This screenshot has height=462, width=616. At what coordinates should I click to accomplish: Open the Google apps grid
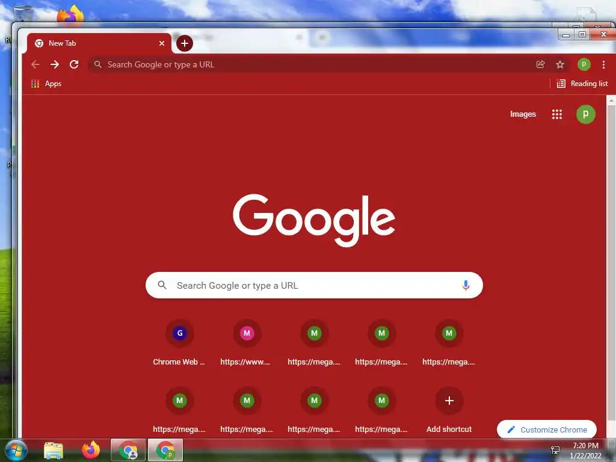click(x=556, y=114)
